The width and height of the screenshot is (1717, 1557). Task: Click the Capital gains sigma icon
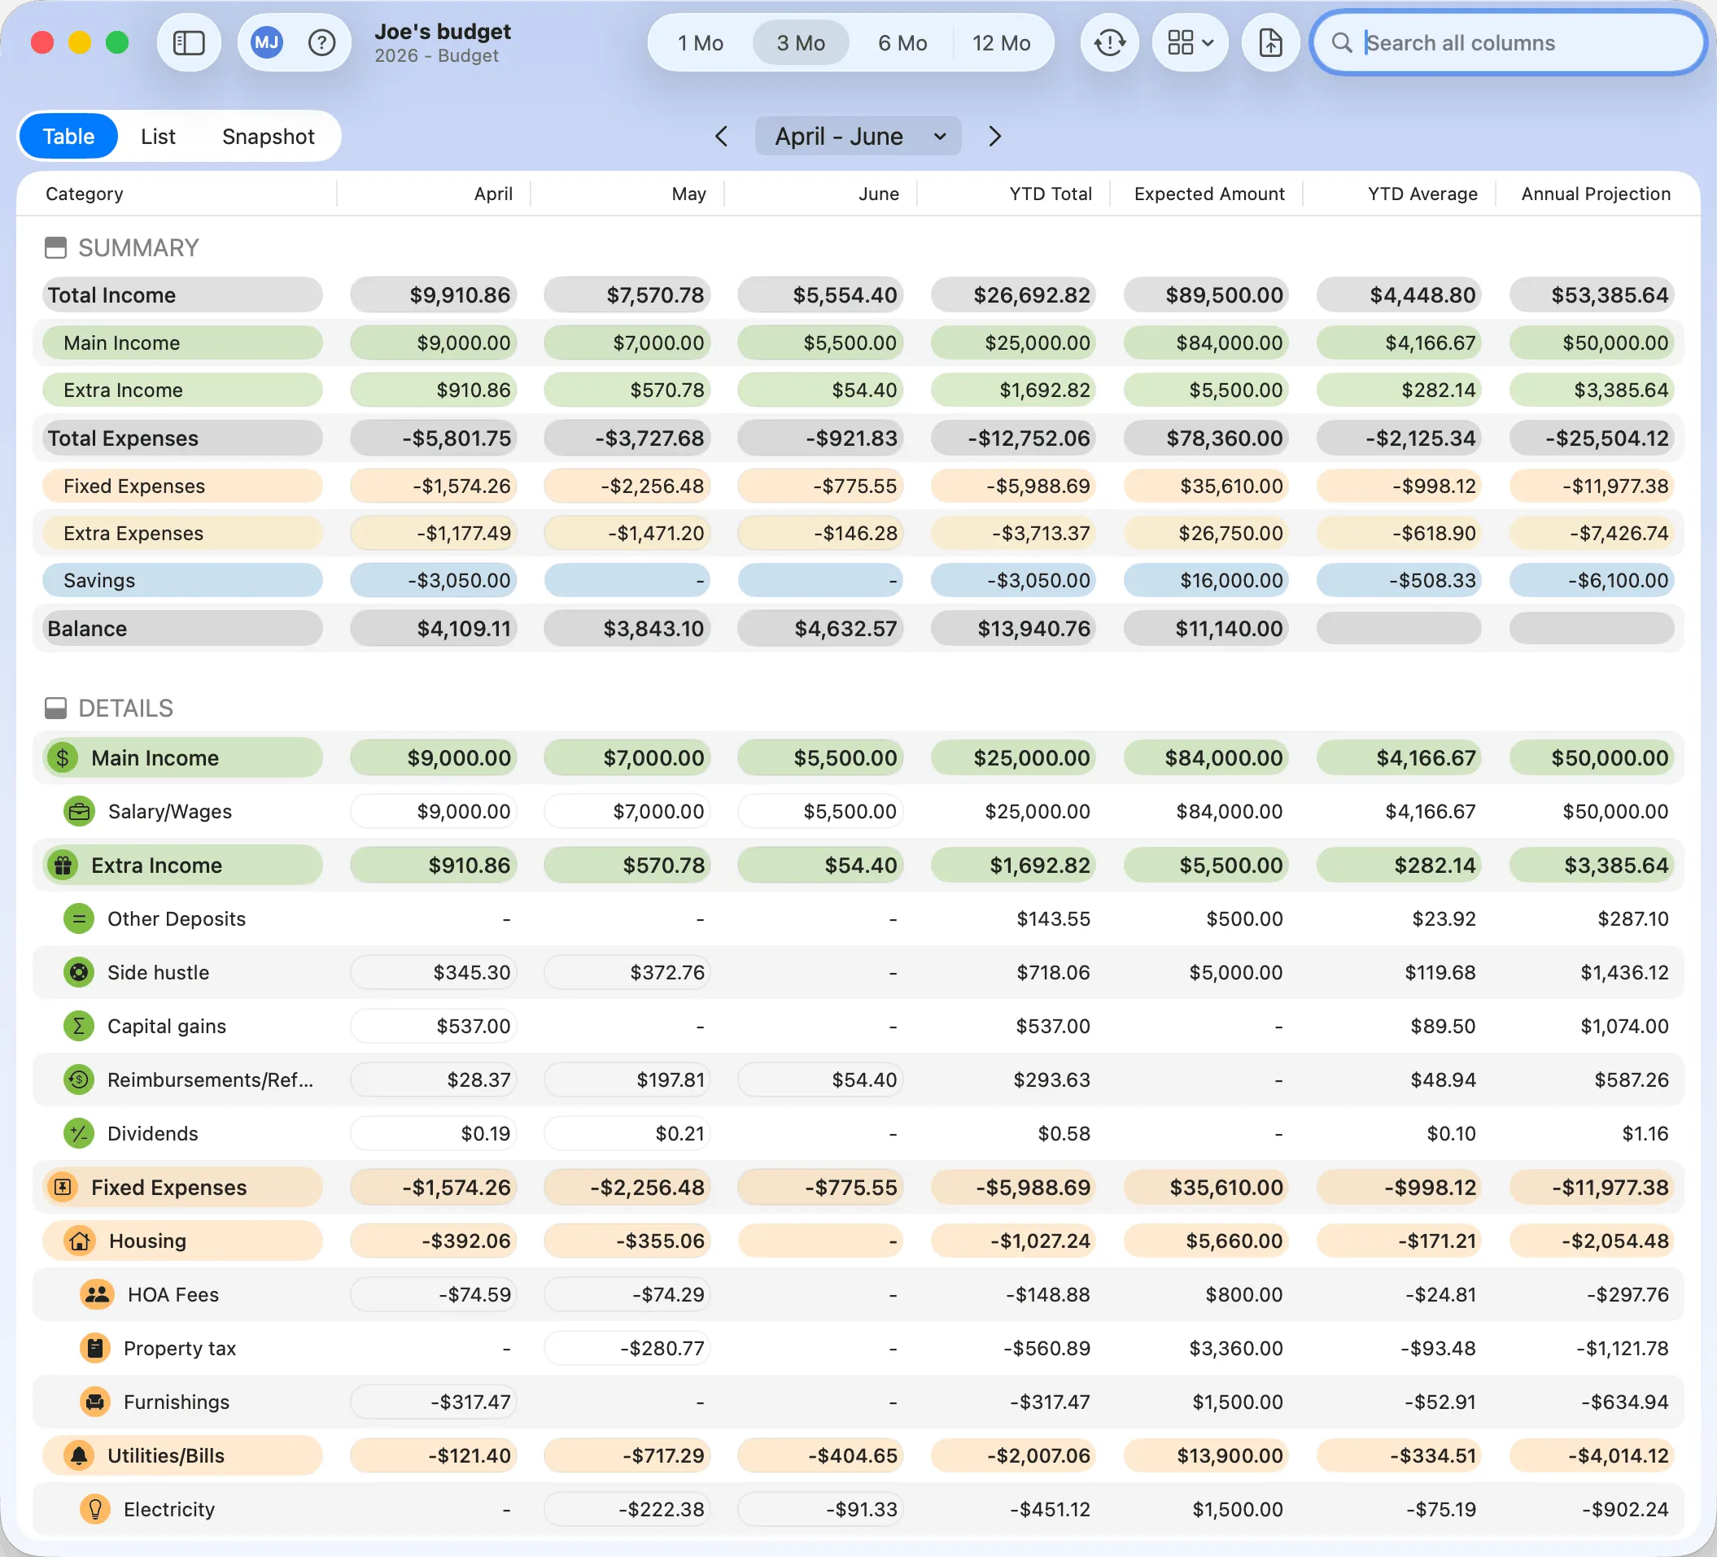(79, 1026)
